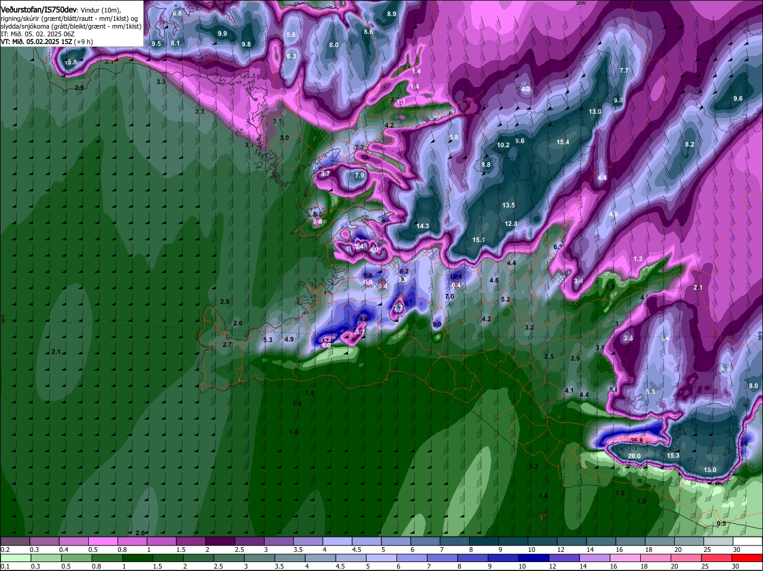The height and width of the screenshot is (571, 763).
Task: Click the pale grey 25 swatch in the snow legend
Action: click(x=719, y=541)
